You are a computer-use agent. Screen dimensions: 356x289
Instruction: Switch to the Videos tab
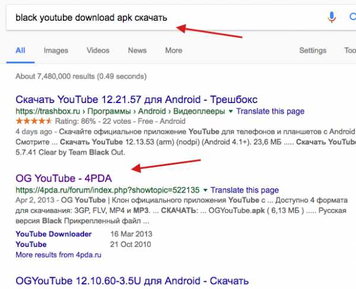(x=98, y=50)
